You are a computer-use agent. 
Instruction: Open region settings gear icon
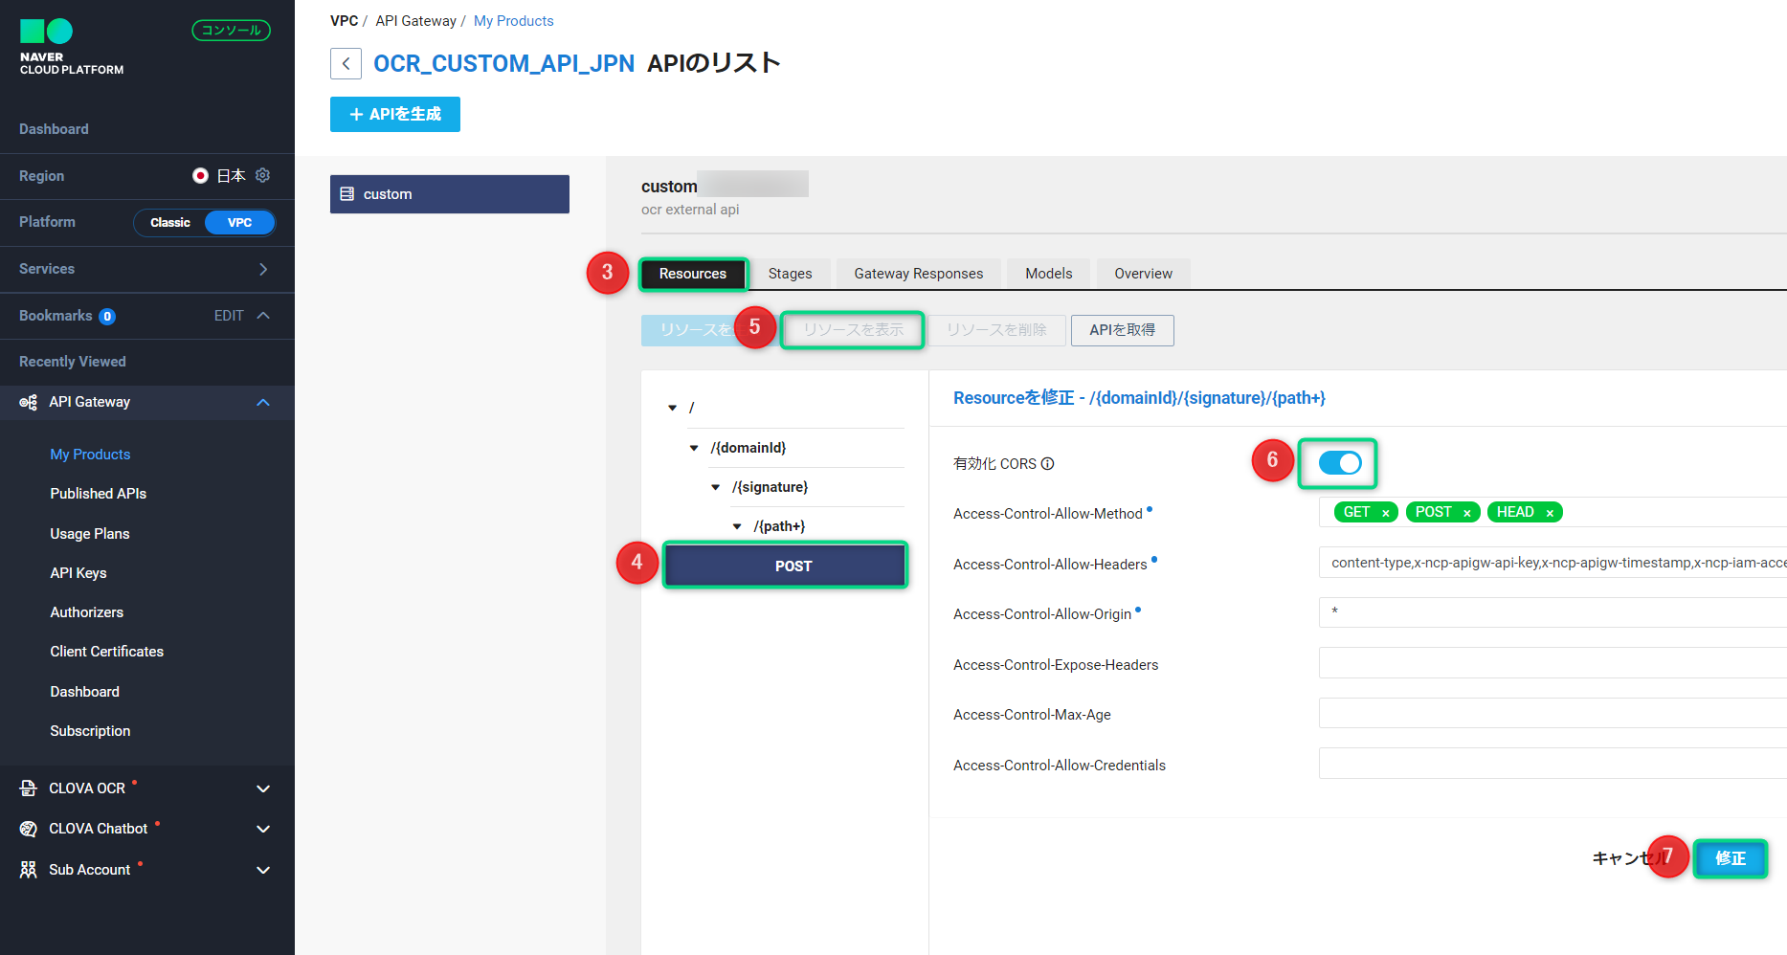coord(263,175)
